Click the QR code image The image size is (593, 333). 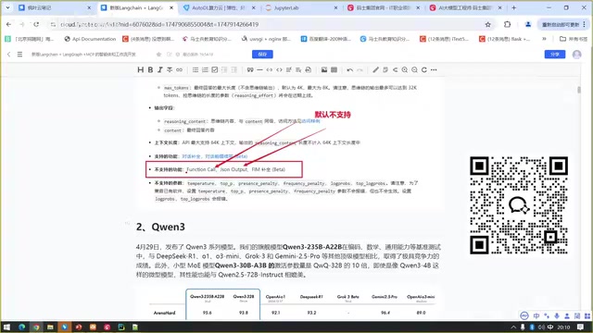(519, 205)
